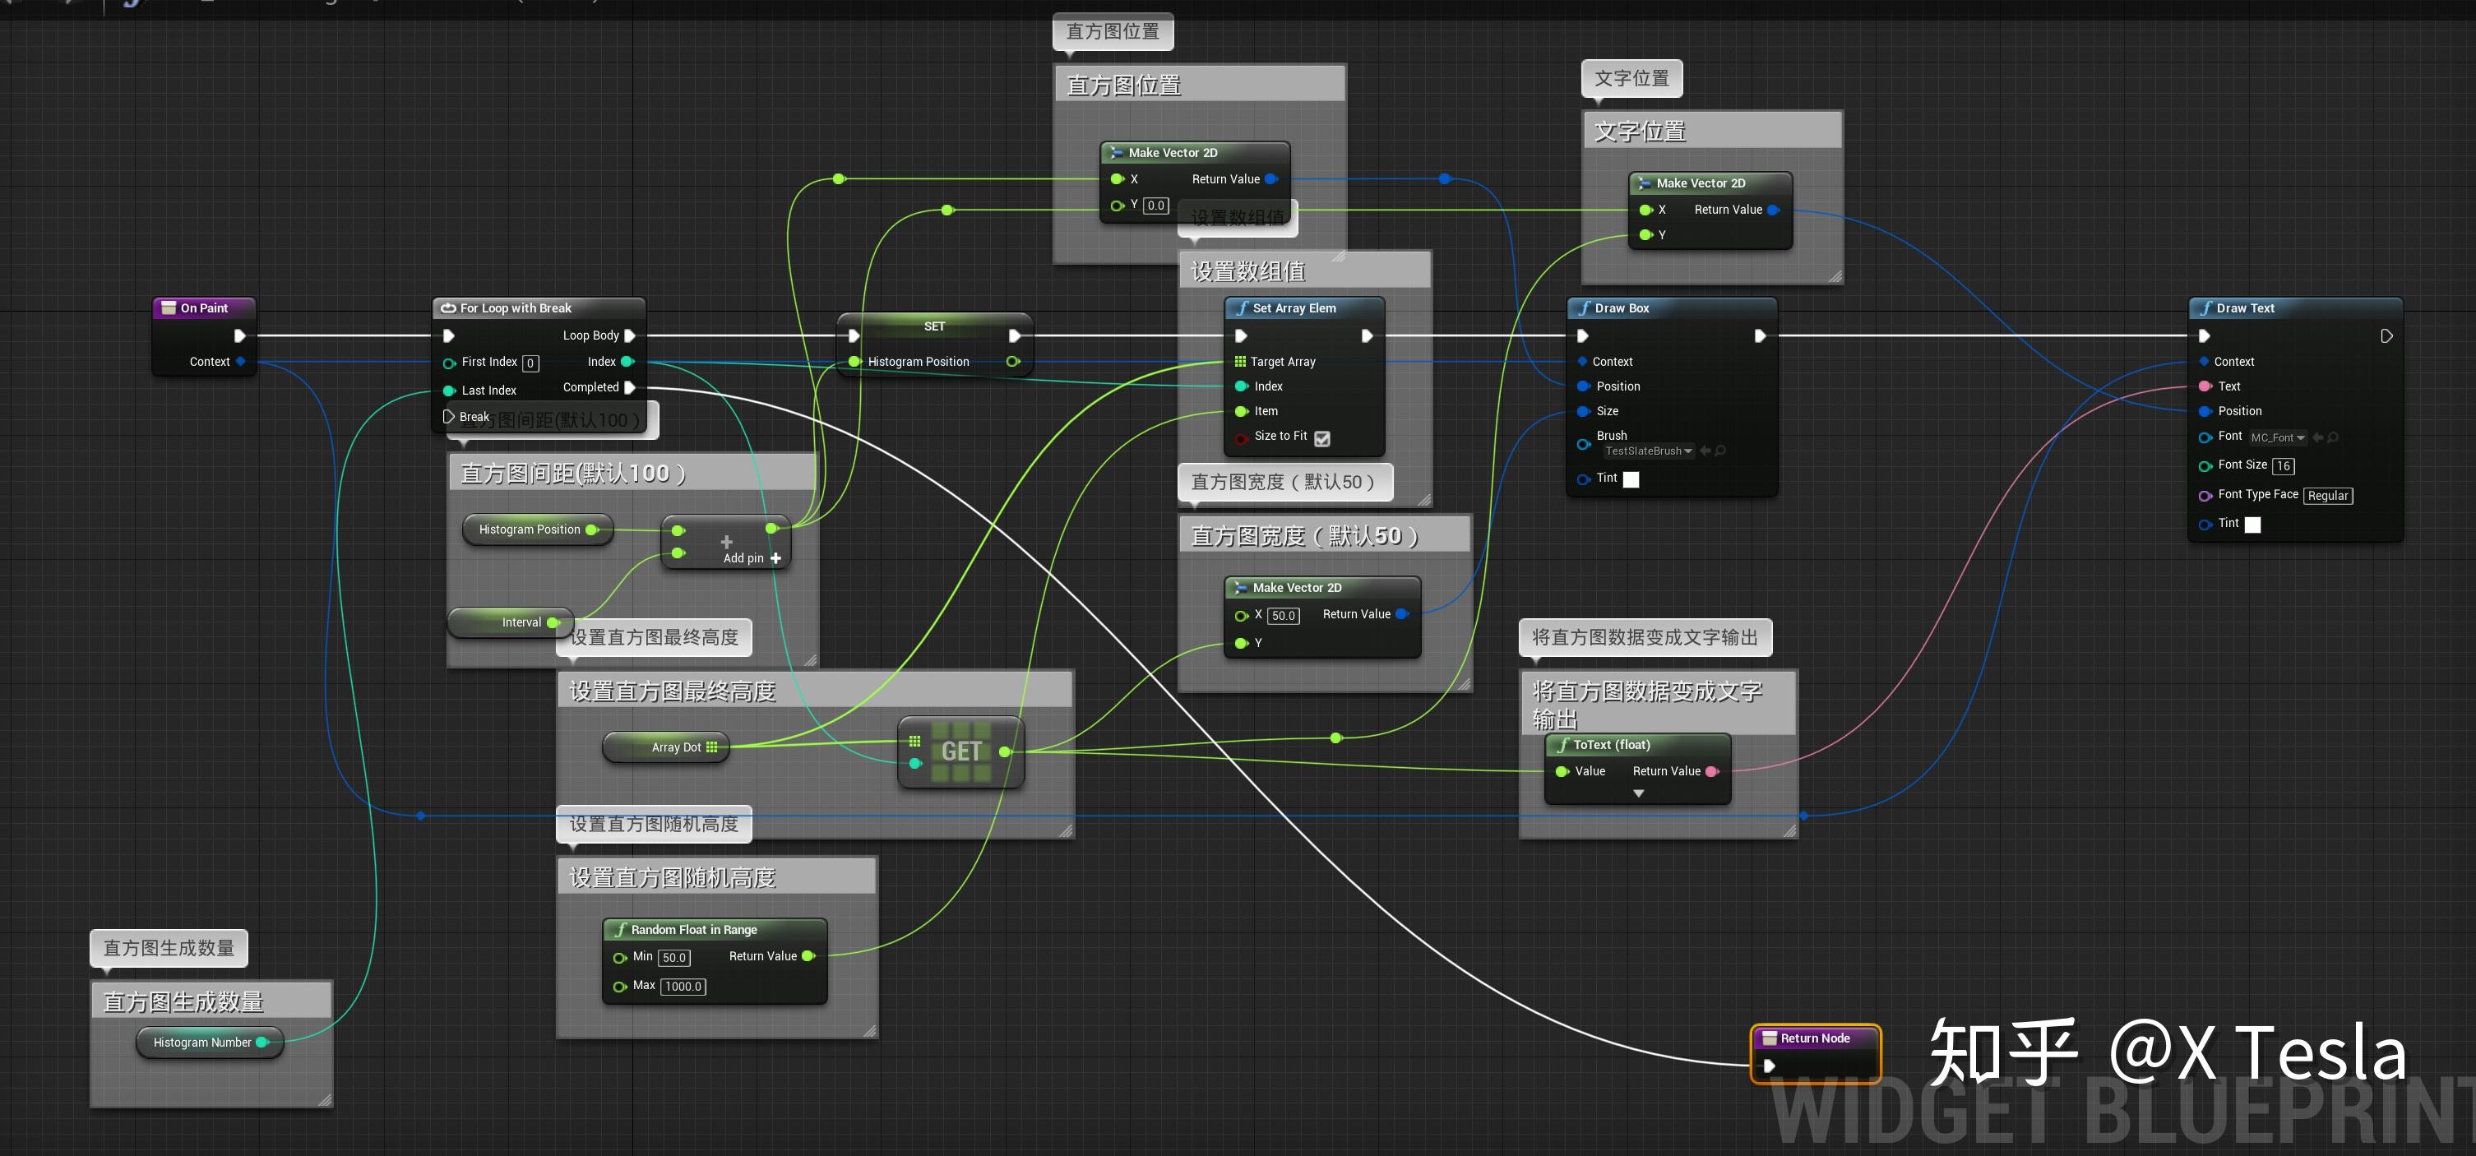This screenshot has height=1156, width=2476.
Task: Click the On Paint event node icon
Action: tap(169, 307)
